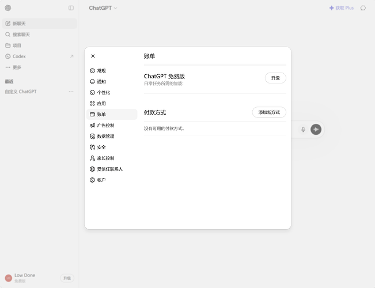375x288 pixels.
Task: Open the ChatGPT model dropdown
Action: point(103,8)
